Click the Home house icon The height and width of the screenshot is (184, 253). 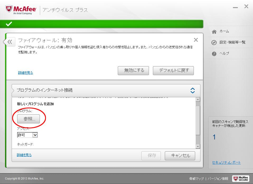click(214, 32)
